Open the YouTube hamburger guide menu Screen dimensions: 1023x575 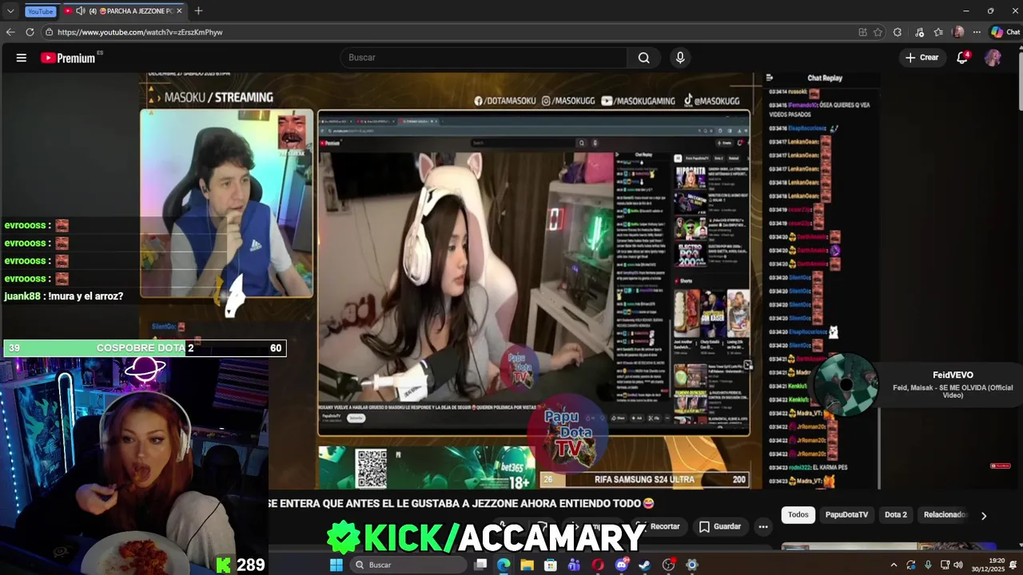coord(22,57)
